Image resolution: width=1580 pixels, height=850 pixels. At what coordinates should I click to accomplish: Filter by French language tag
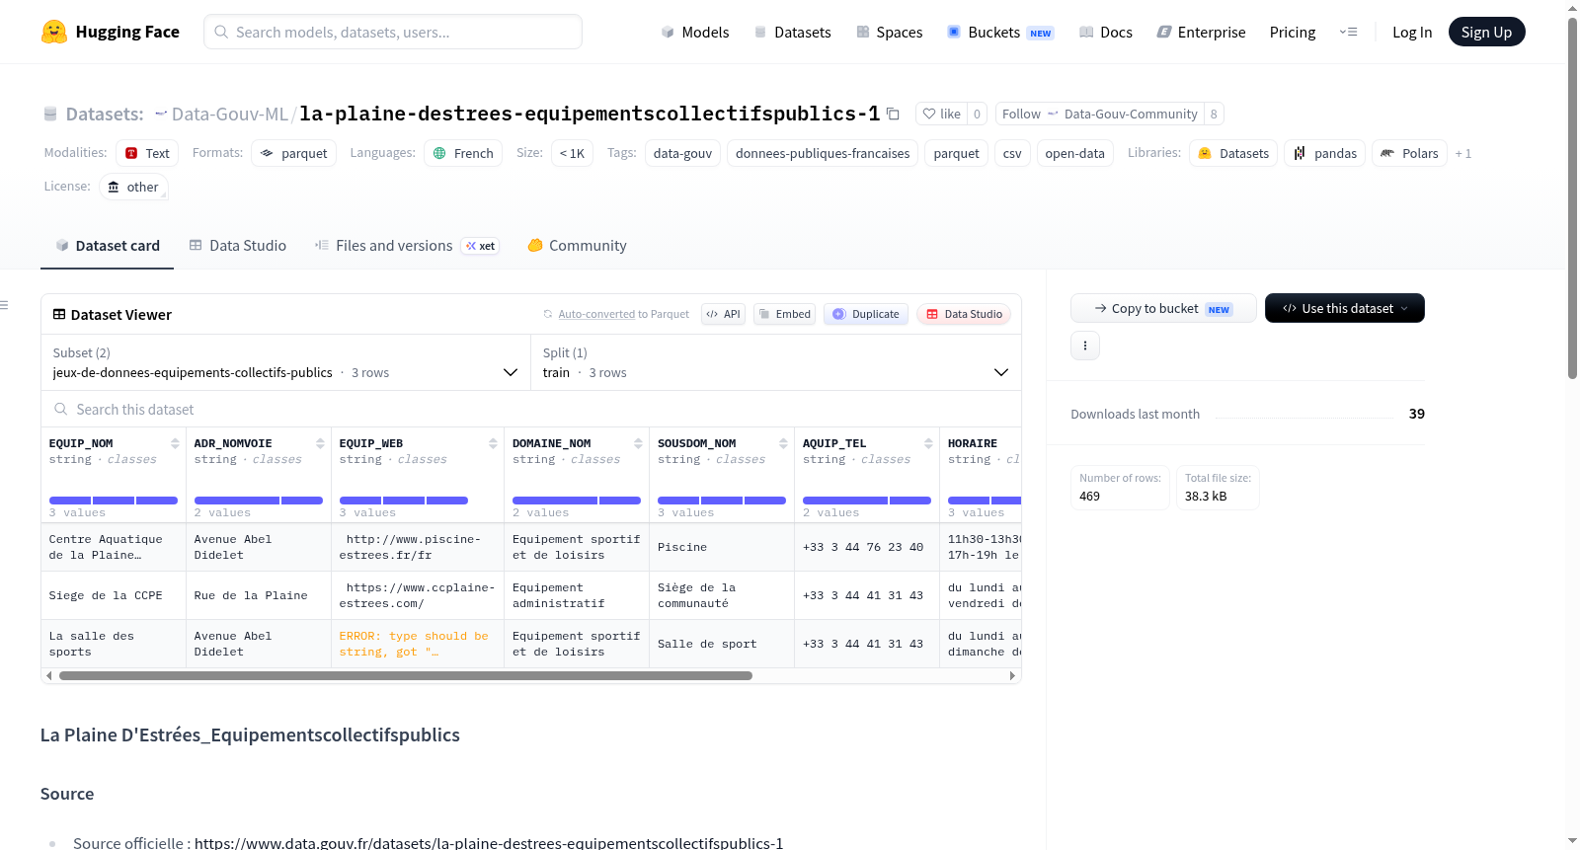click(x=463, y=153)
